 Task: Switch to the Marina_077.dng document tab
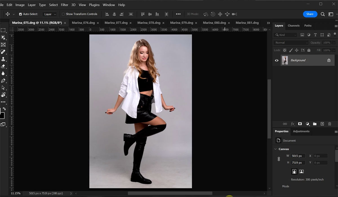pos(116,23)
